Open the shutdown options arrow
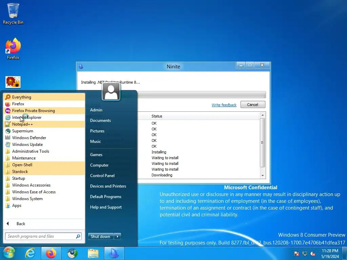Viewport: 347px width, 260px height. coord(117,237)
